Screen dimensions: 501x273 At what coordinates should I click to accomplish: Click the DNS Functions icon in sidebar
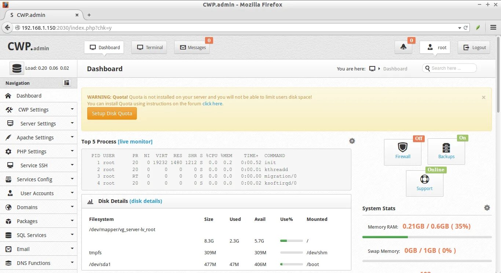click(x=9, y=263)
